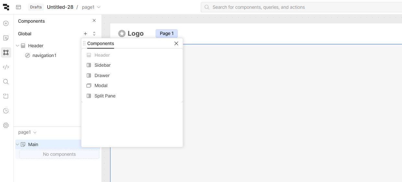Toggle expand-collapse arrows next to Global
The image size is (402, 182).
(x=94, y=34)
